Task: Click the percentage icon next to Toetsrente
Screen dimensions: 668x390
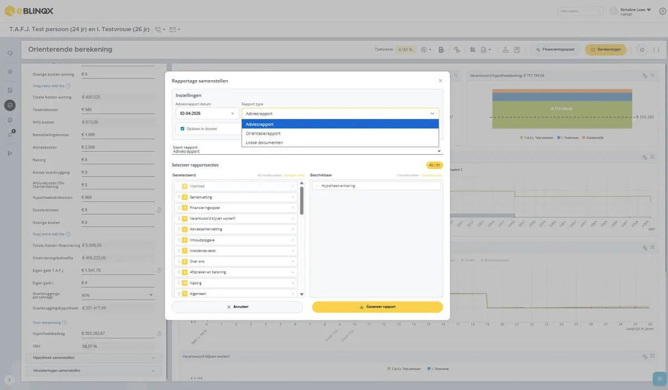Action: pyautogui.click(x=424, y=50)
